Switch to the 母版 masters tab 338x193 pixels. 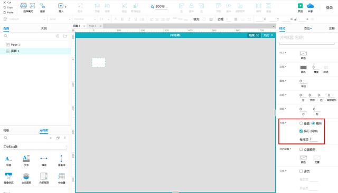(x=6, y=130)
